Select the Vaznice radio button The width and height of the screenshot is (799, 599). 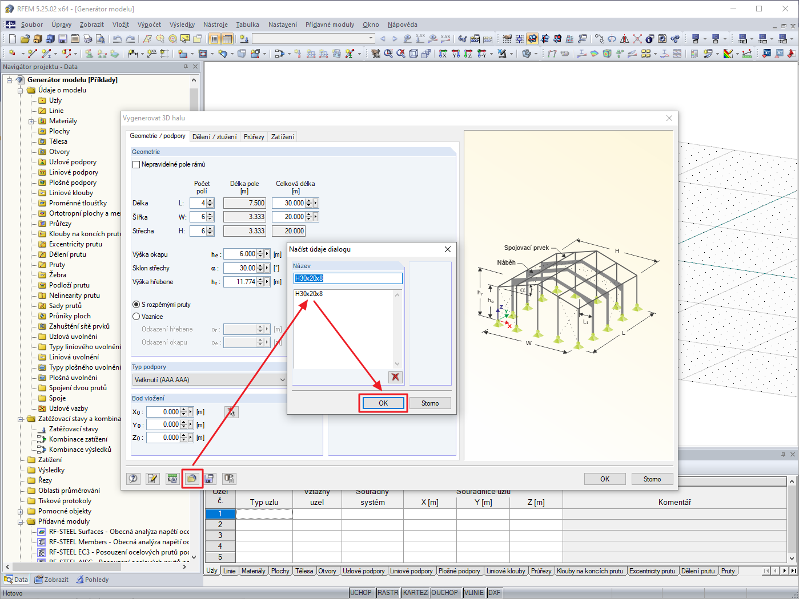pyautogui.click(x=136, y=317)
